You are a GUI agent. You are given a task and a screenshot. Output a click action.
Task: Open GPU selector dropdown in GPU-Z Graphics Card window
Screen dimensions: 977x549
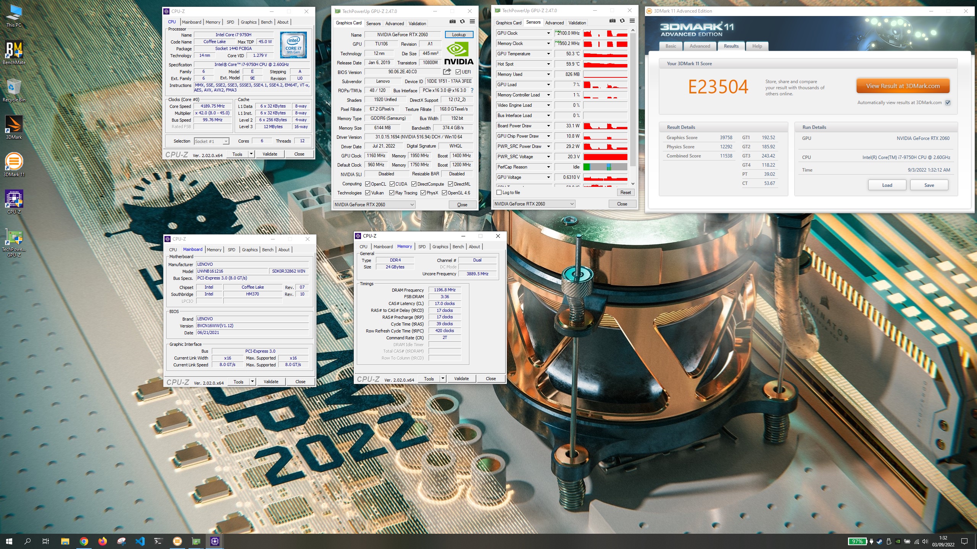(x=374, y=205)
